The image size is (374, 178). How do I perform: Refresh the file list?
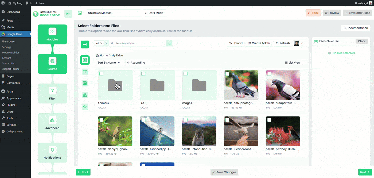click(283, 43)
